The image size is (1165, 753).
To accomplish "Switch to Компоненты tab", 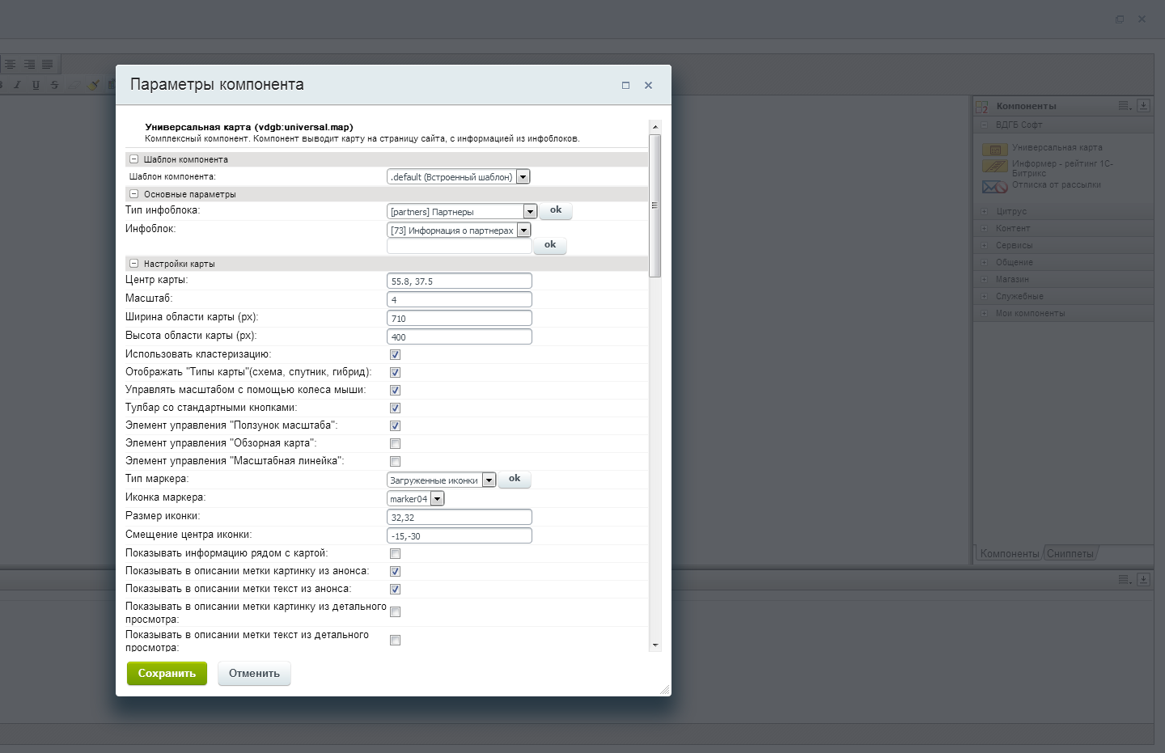I will 1009,553.
